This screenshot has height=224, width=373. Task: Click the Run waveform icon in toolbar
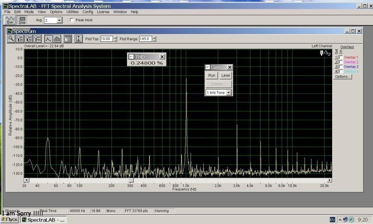(10, 20)
